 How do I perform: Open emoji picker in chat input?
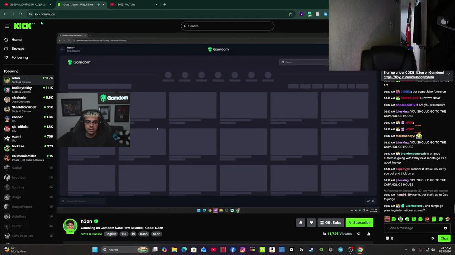tap(445, 228)
